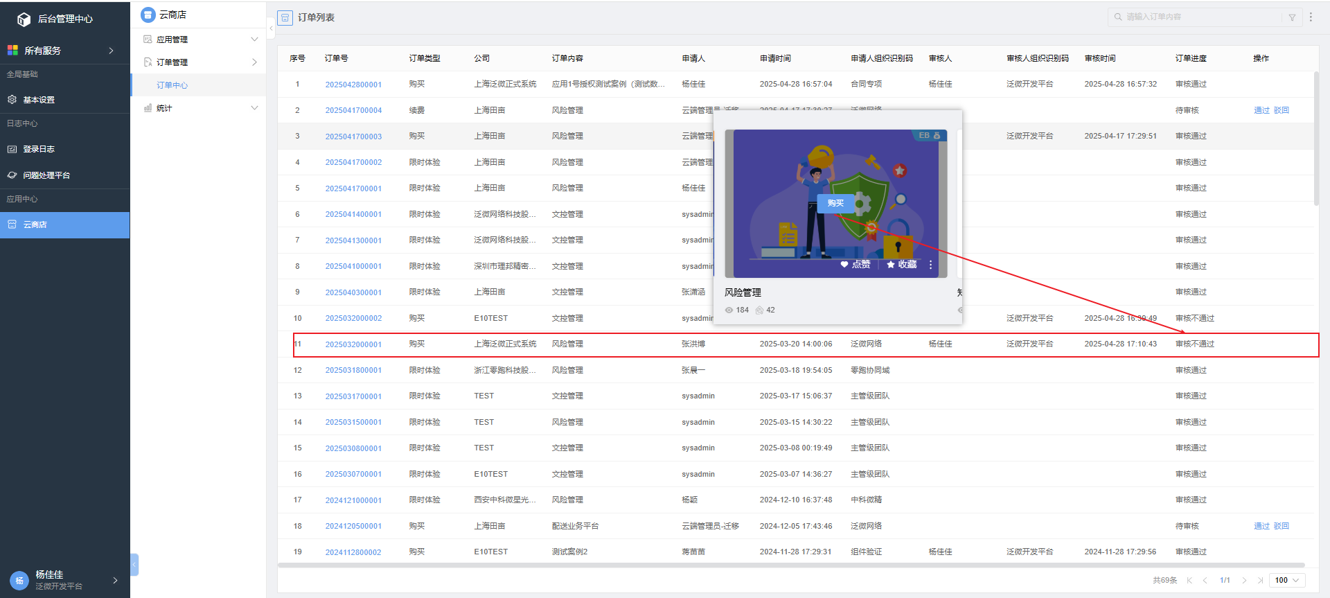
Task: Open order number 2024112800002
Action: [353, 552]
